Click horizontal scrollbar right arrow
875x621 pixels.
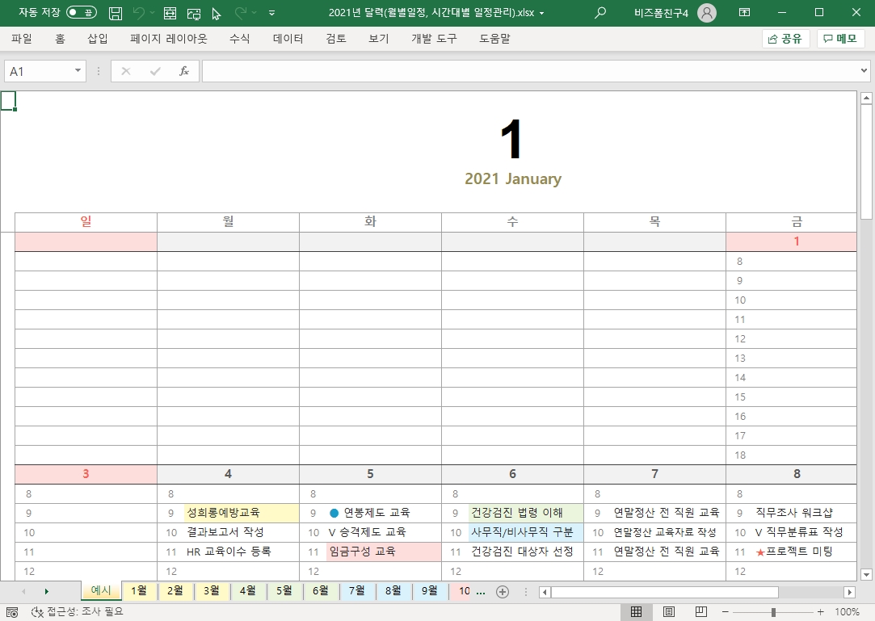(x=849, y=592)
